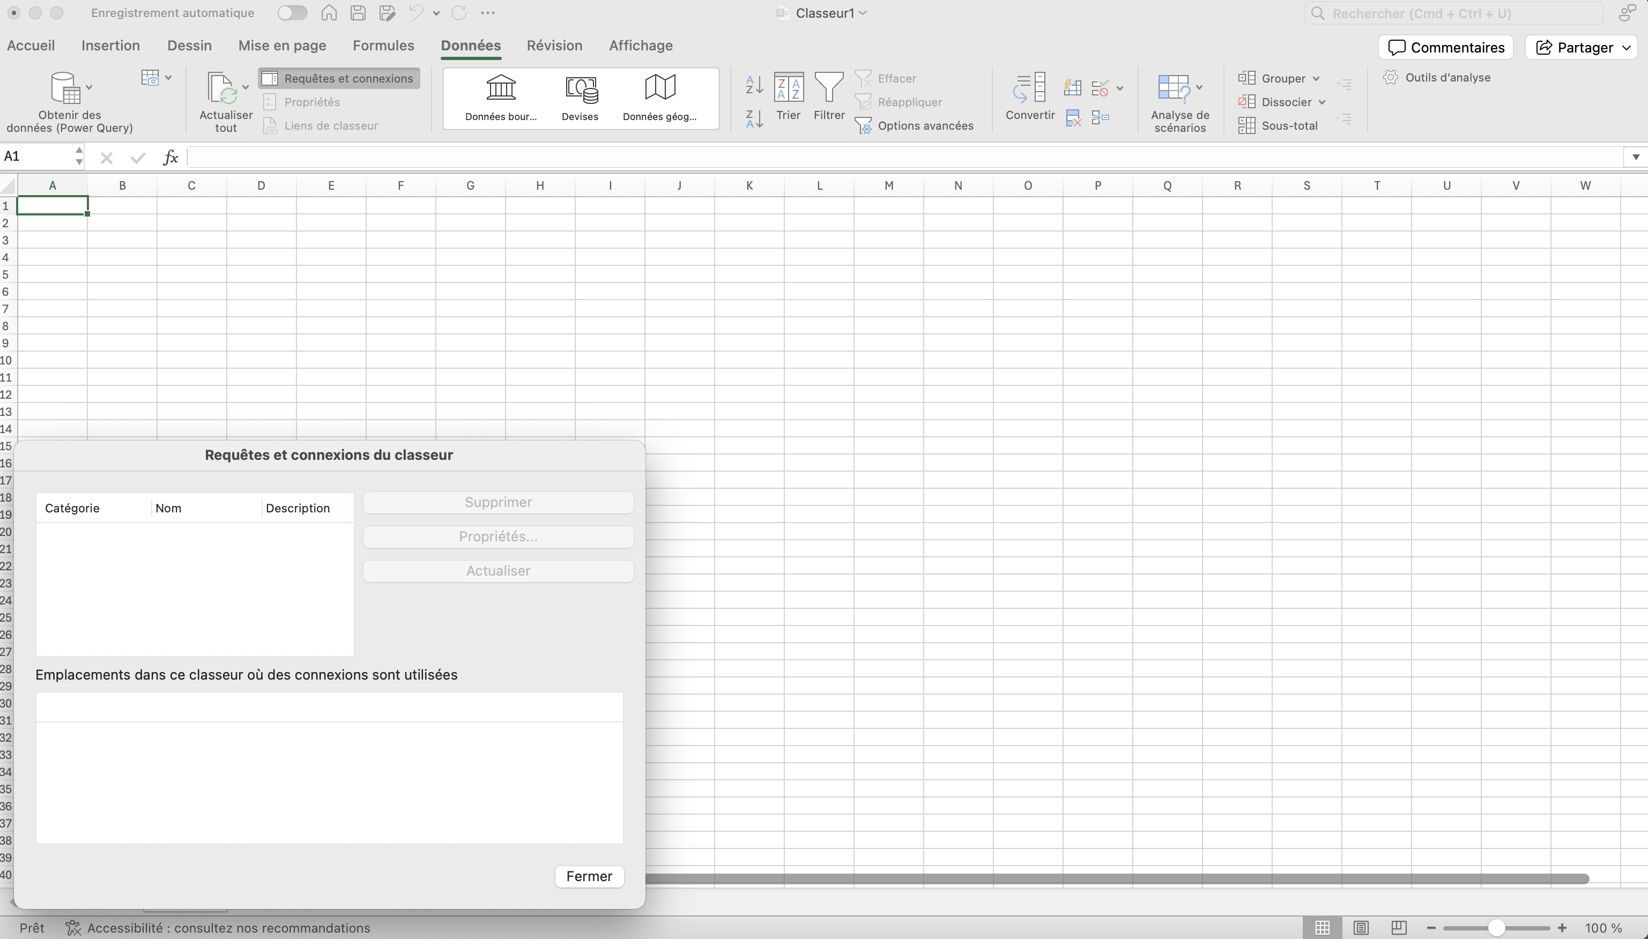This screenshot has width=1648, height=939.
Task: Toggle Requêtes et connexions pane button
Action: click(x=339, y=78)
